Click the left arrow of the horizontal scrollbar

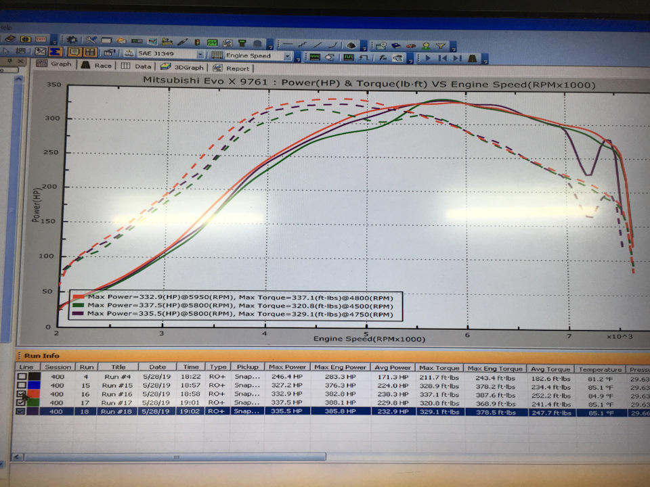click(17, 457)
